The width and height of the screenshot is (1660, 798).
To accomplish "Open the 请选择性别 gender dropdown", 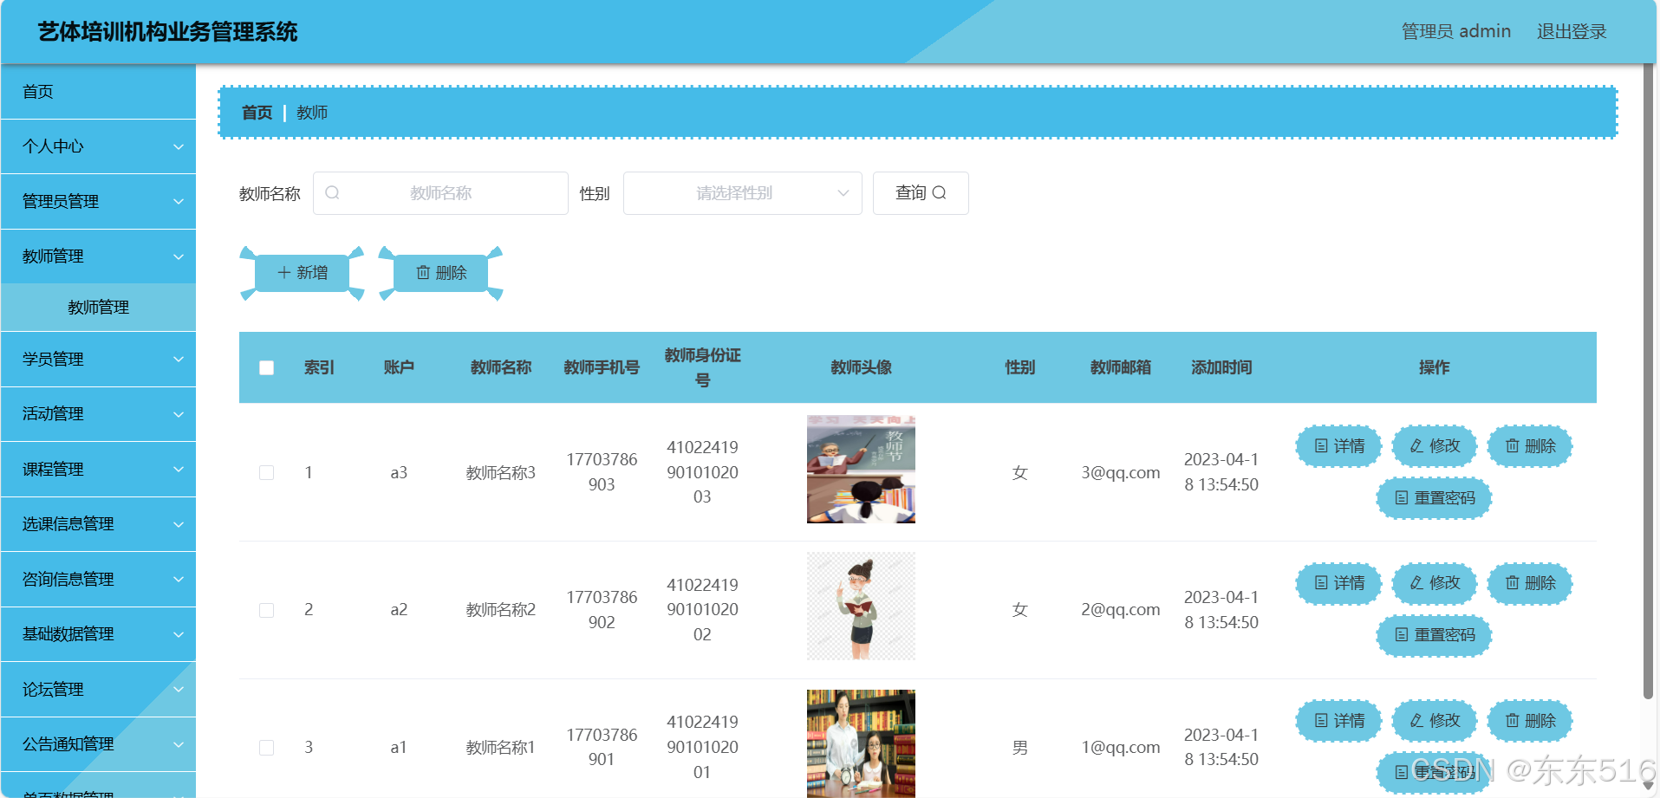I will [743, 193].
